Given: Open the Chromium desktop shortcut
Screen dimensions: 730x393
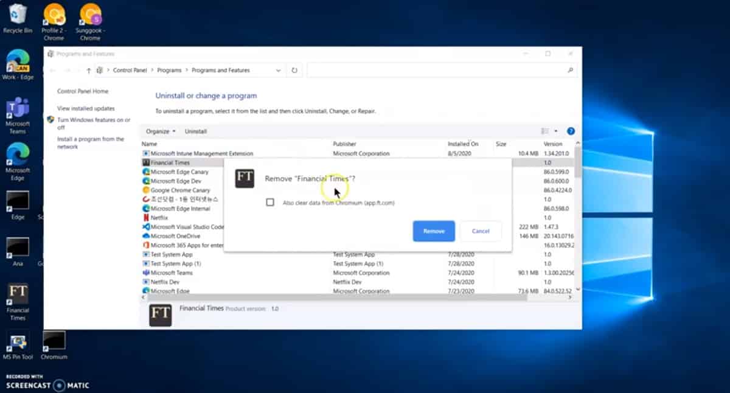Looking at the screenshot, I should 54,346.
